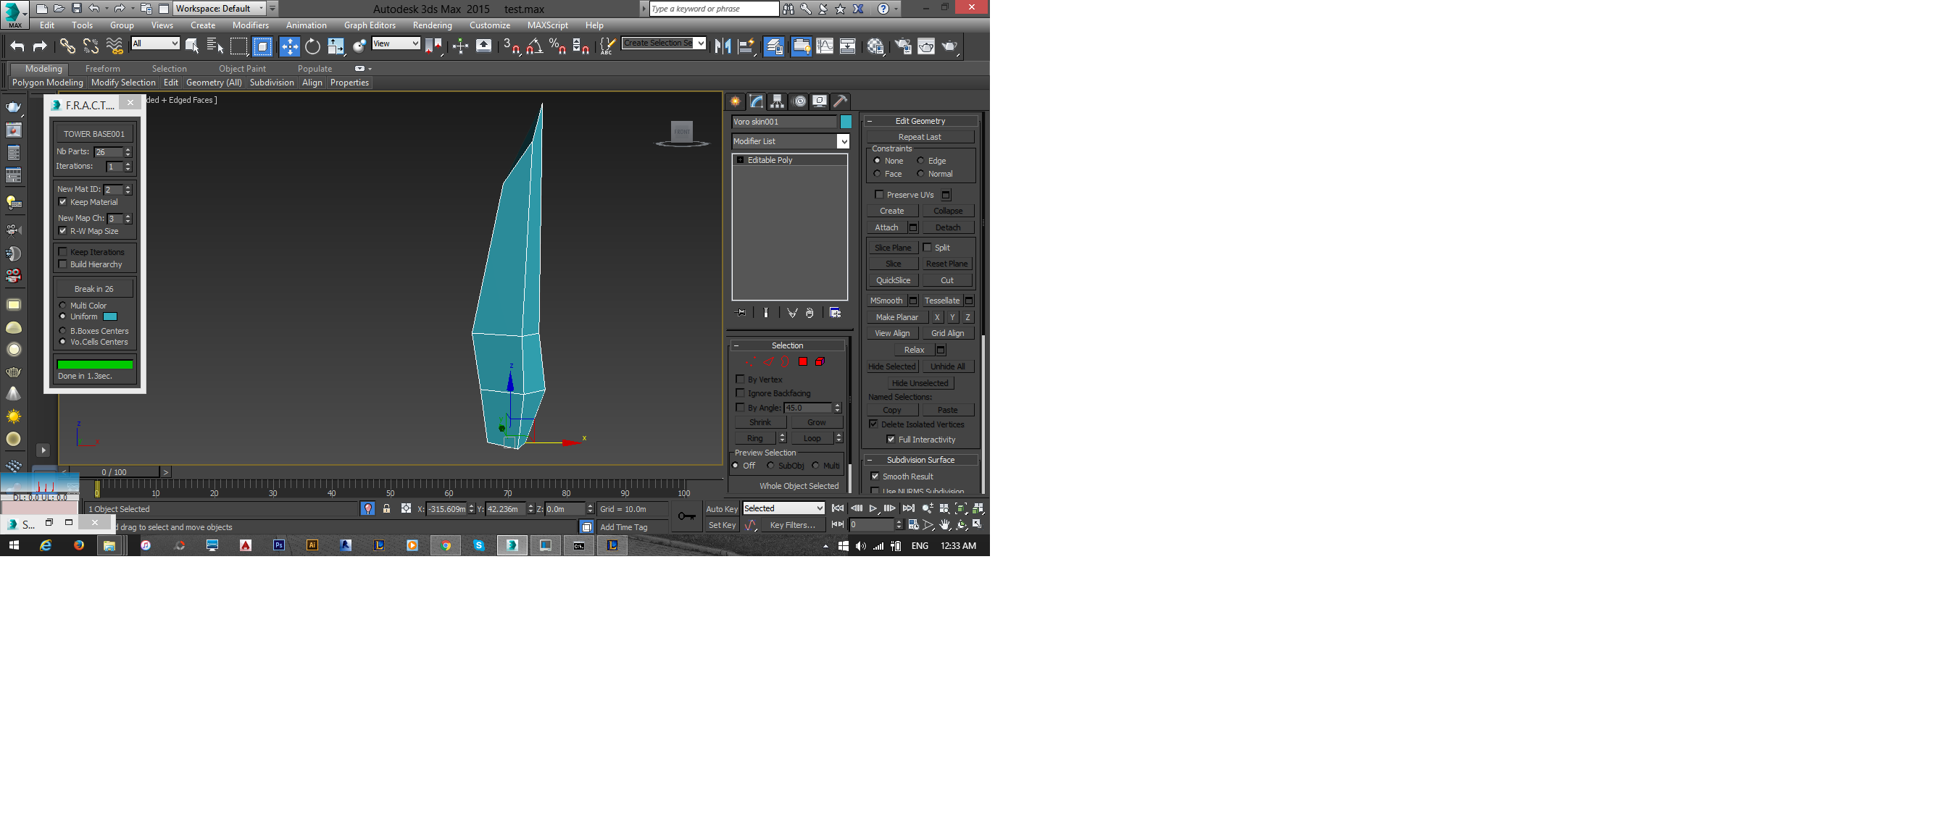Play the animation
Screen dimensions: 1948x827
(x=873, y=509)
